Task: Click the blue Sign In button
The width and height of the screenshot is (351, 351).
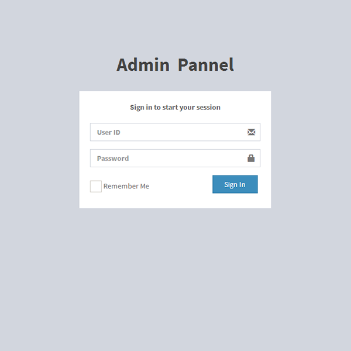Action: tap(235, 184)
